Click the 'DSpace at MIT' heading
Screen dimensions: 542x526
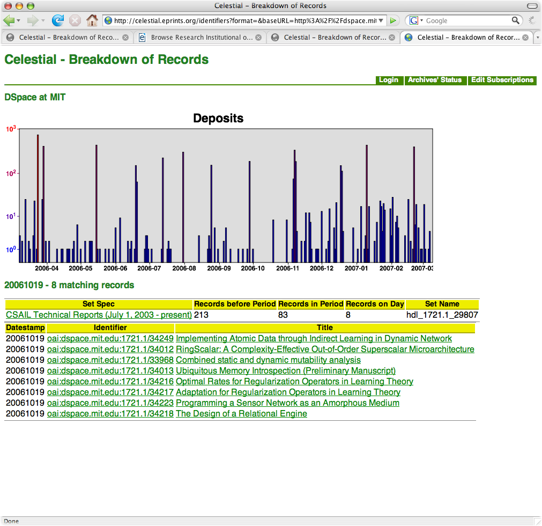(35, 97)
